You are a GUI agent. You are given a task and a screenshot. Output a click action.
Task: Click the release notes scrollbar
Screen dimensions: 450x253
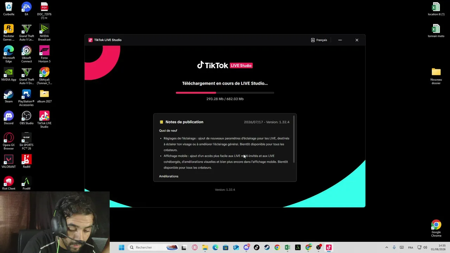click(x=294, y=139)
